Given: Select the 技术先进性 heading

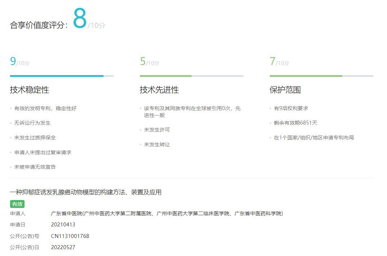Looking at the screenshot, I should point(159,90).
